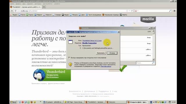This screenshot has width=186, height=104.
Task: Click the Thunderbird 'Загрузить бесплатно' download button
Action: click(x=52, y=75)
